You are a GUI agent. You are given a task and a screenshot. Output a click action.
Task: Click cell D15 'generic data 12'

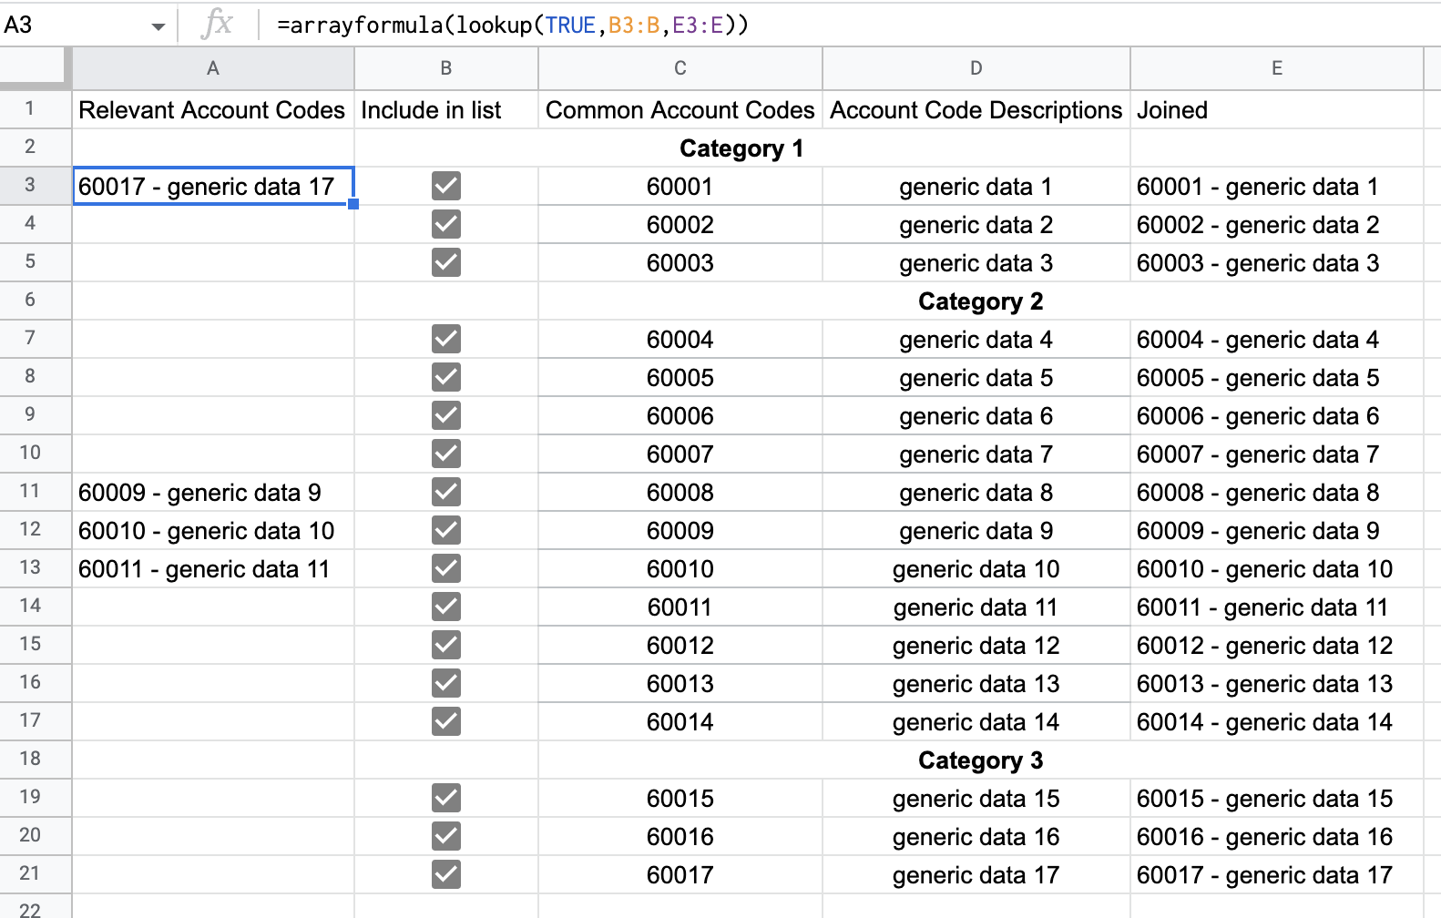[976, 645]
